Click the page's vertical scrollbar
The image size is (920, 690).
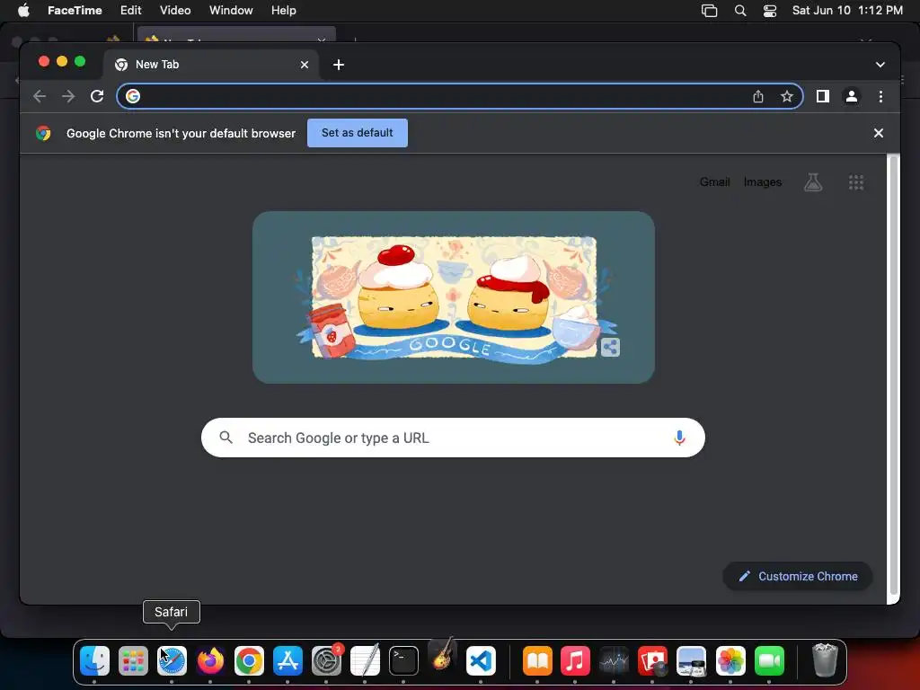point(893,376)
